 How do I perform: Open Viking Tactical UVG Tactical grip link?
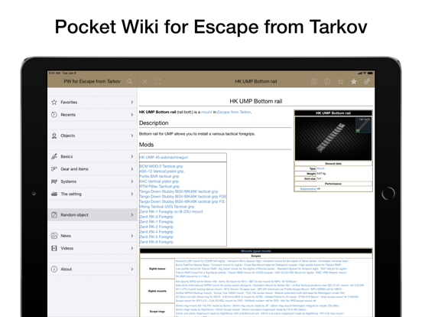(167, 207)
